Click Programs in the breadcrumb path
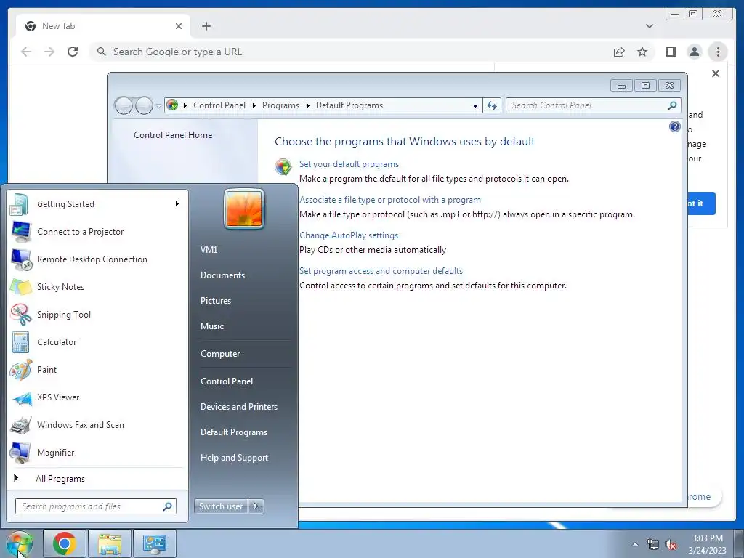Screen dimensions: 744x558 click(x=280, y=105)
